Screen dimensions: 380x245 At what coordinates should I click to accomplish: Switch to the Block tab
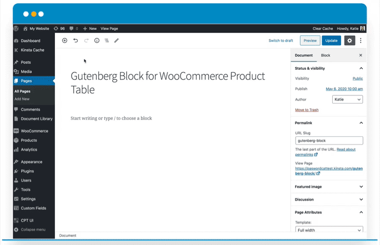click(x=326, y=55)
